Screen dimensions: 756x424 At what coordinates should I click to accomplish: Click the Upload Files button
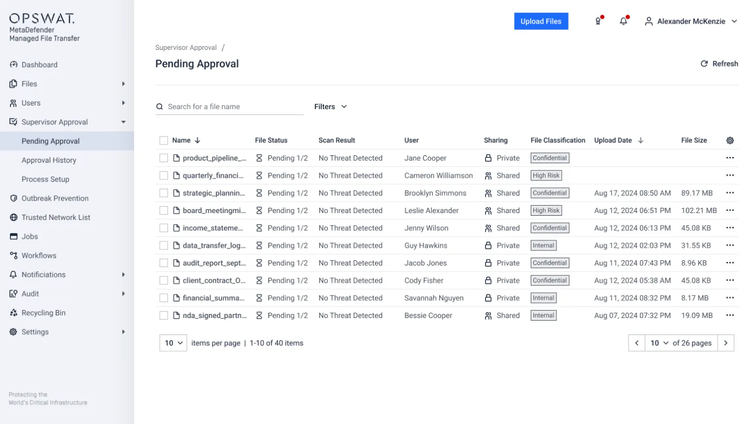[x=541, y=22]
